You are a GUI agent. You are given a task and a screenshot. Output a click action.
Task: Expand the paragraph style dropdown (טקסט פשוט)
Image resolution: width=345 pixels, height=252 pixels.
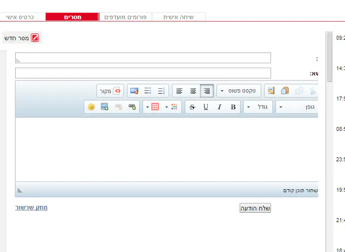click(x=239, y=91)
